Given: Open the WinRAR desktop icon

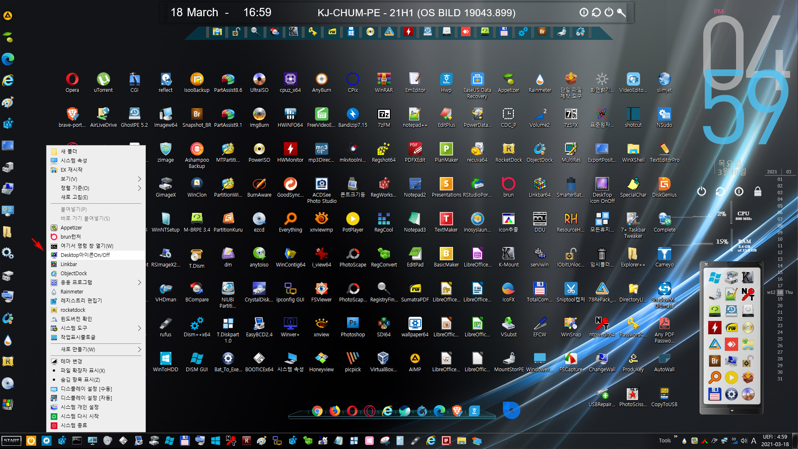Looking at the screenshot, I should click(384, 82).
